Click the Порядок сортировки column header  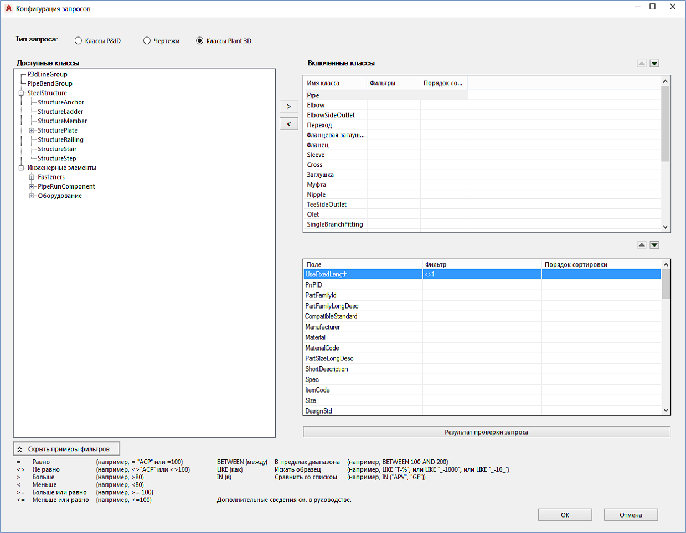[601, 264]
